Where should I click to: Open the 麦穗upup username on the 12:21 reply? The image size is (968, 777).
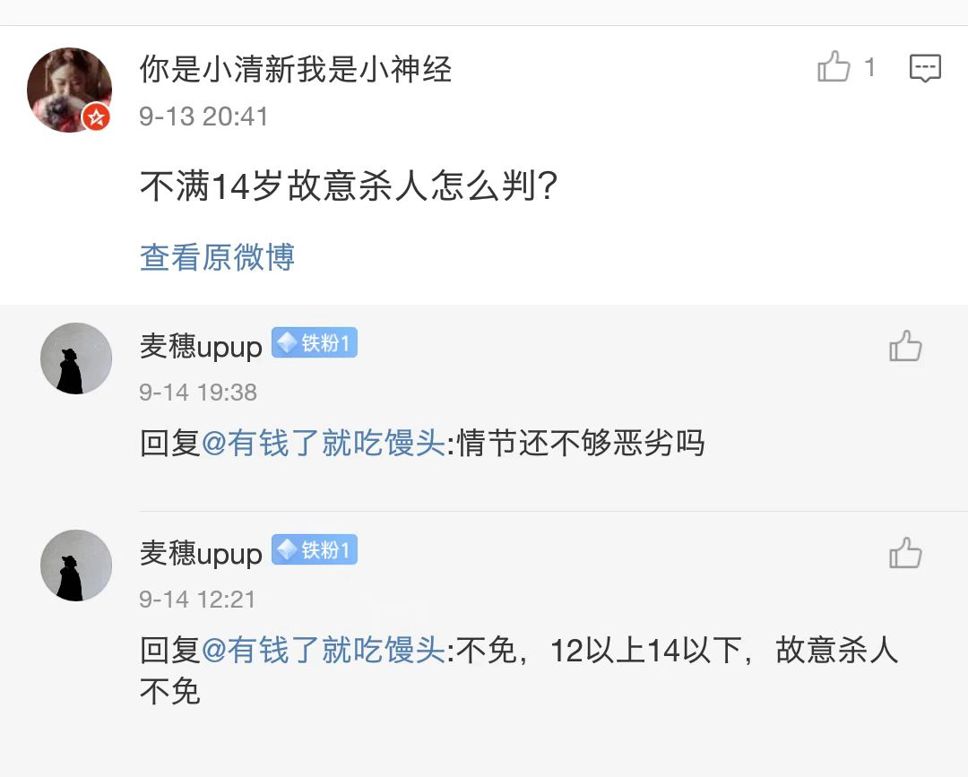point(201,553)
